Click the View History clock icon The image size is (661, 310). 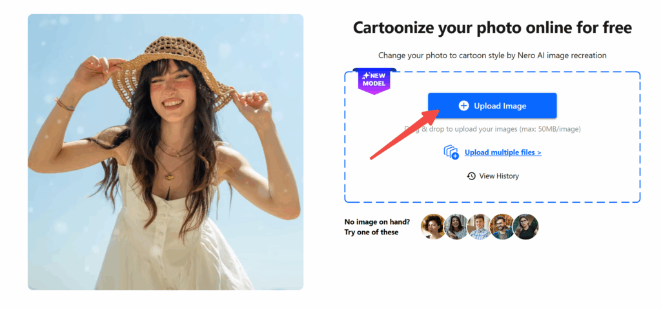471,176
